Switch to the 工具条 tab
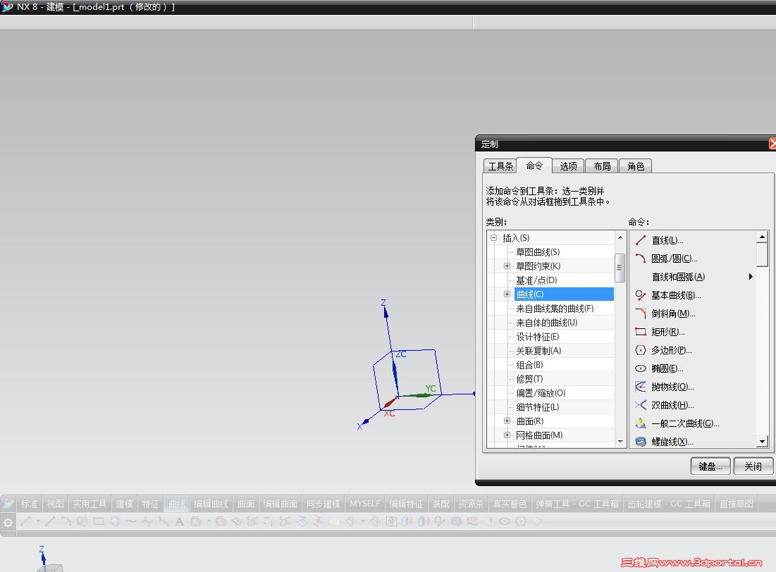 tap(500, 166)
